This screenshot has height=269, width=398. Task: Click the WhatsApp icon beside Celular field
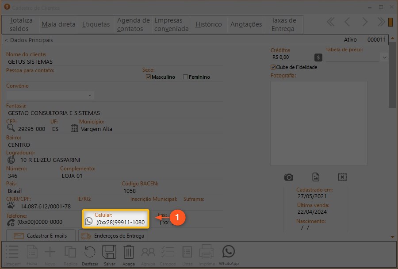(89, 221)
